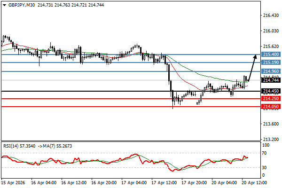
Task: Click the red 214.250 support label
Action: [x=271, y=99]
